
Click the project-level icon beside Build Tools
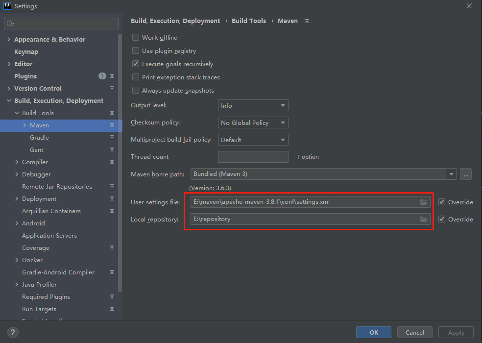pos(112,113)
